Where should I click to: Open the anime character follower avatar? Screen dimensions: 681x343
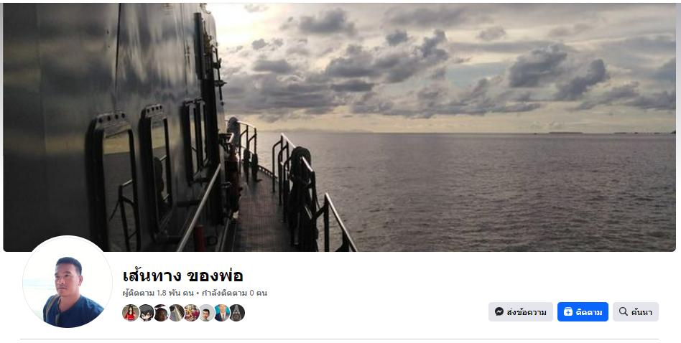tap(146, 313)
